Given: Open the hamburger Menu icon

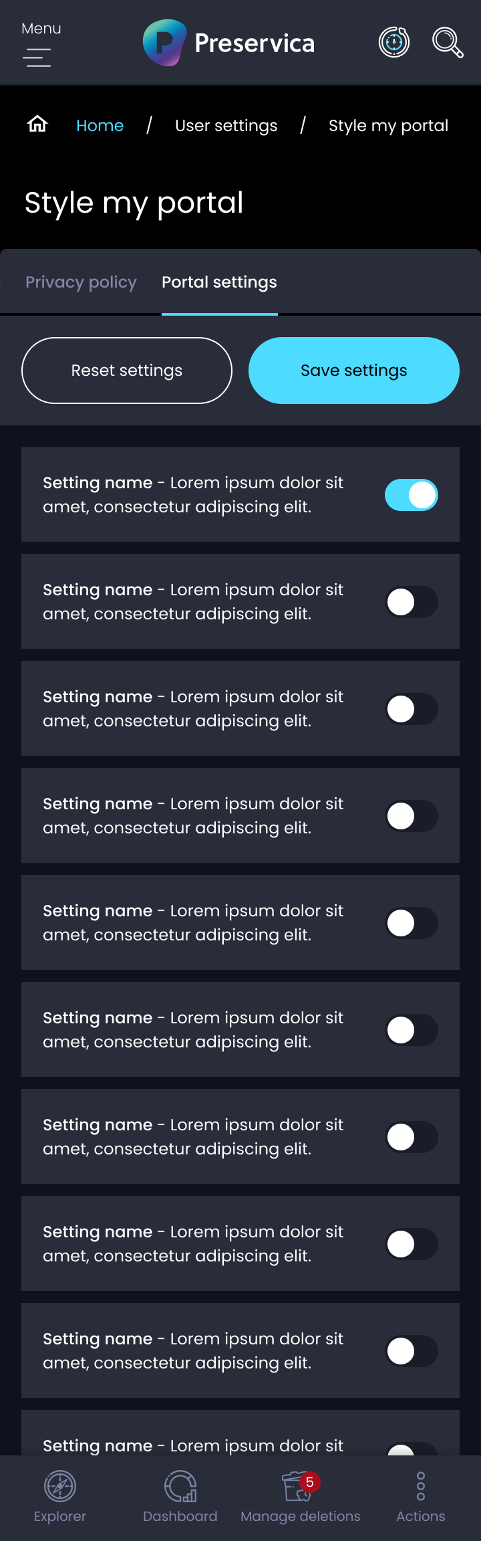Looking at the screenshot, I should (x=37, y=58).
